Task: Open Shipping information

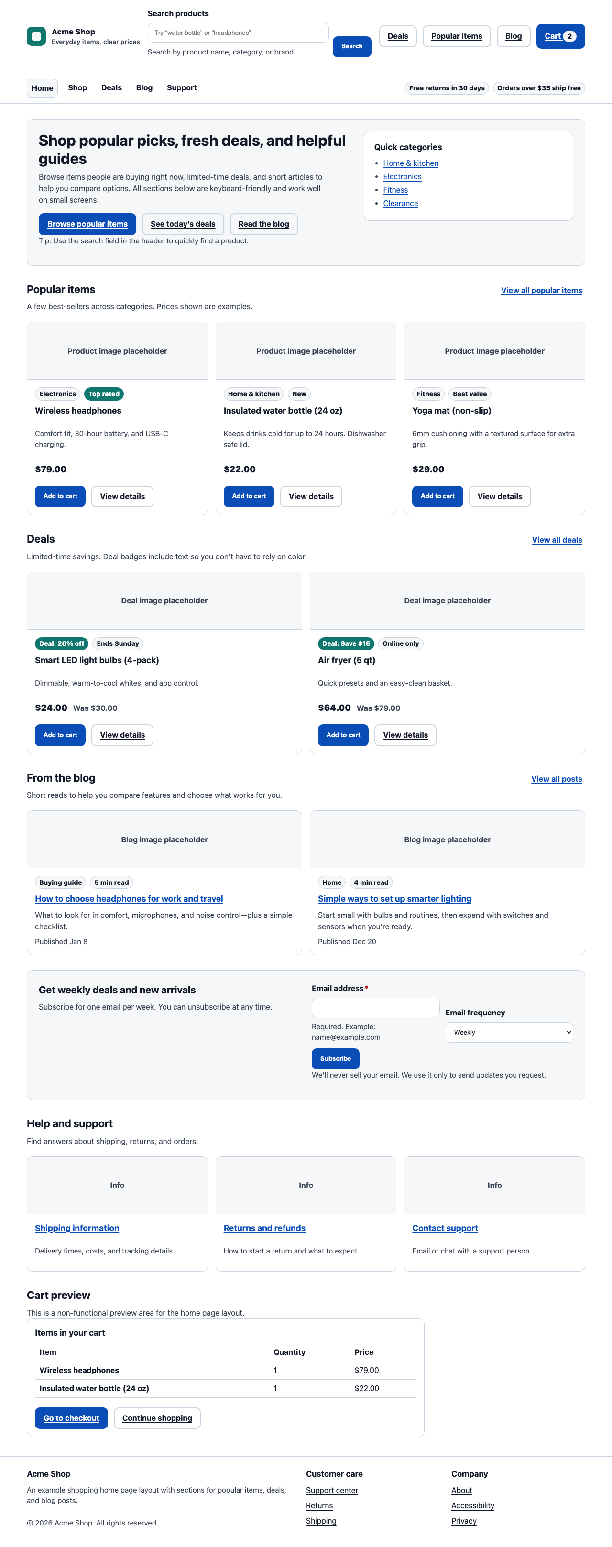Action: pyautogui.click(x=77, y=1228)
